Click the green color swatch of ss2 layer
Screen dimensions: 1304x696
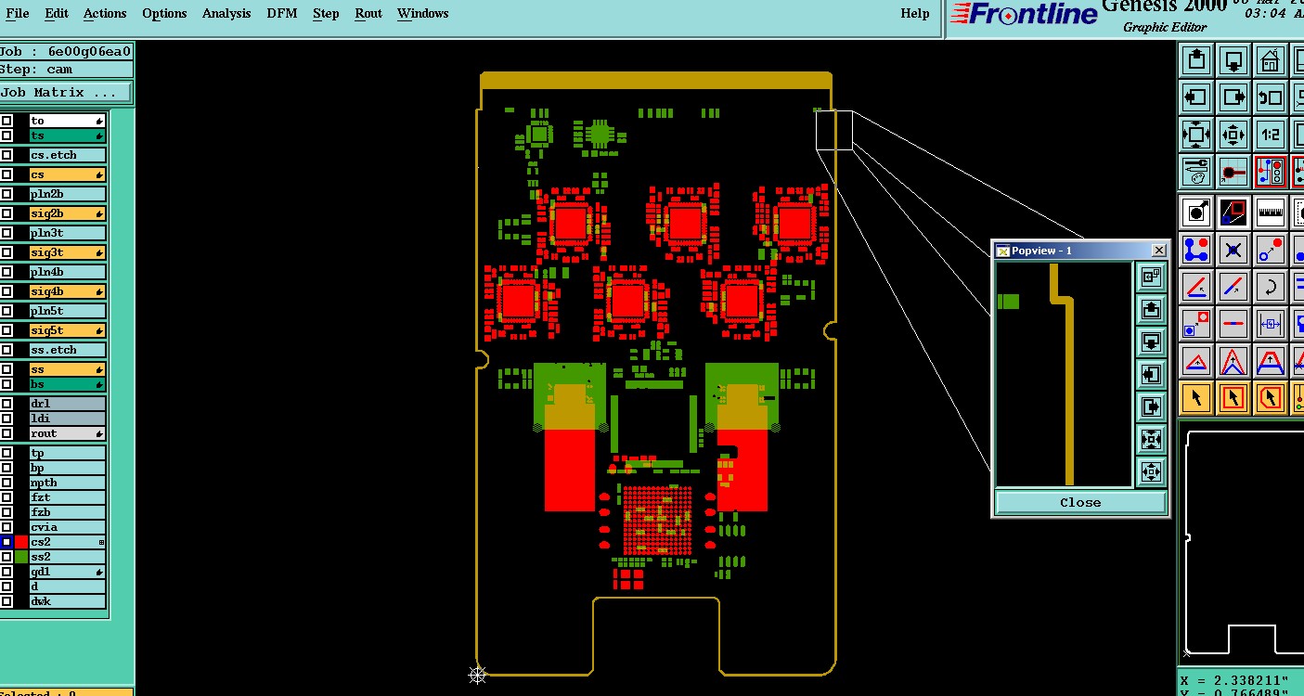click(21, 557)
